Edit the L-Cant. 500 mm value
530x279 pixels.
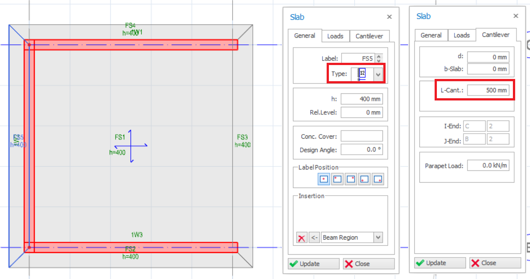[489, 90]
